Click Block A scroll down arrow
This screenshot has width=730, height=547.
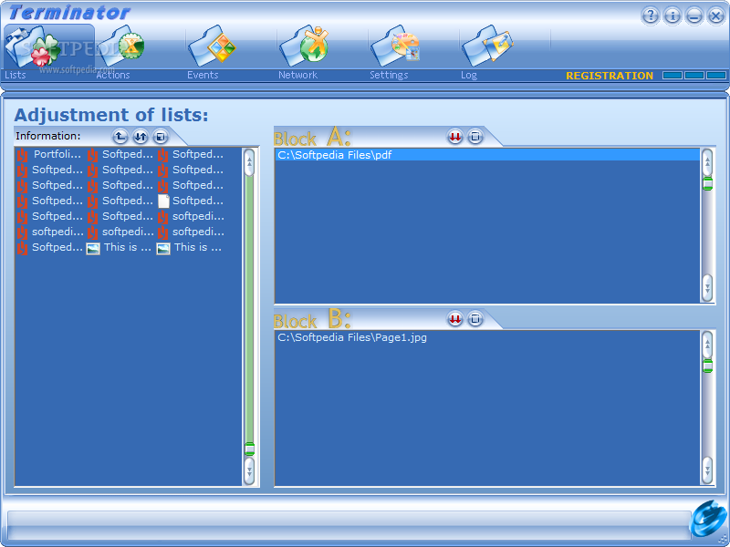tap(707, 288)
